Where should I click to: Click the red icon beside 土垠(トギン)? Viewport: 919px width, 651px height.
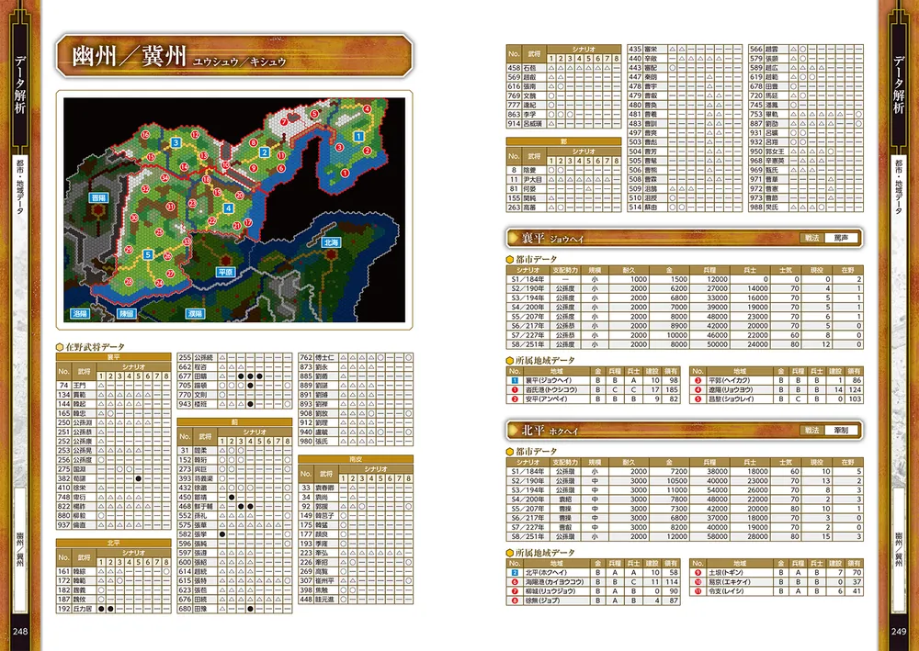click(x=698, y=573)
